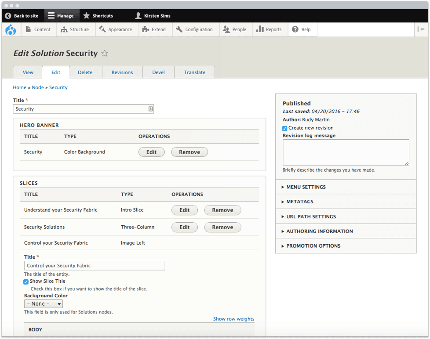Expand the Metatags section
Screen dimensions: 430x339
pos(346,202)
